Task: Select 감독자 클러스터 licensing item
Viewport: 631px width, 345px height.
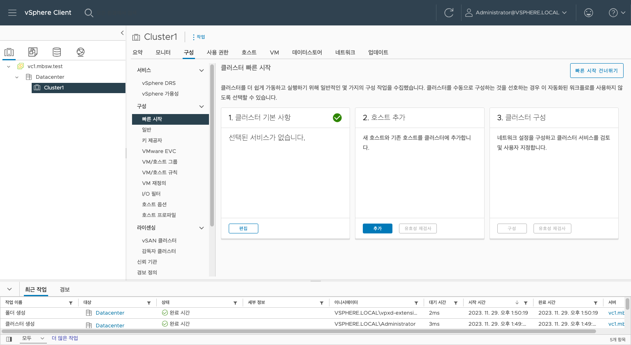Action: click(159, 251)
